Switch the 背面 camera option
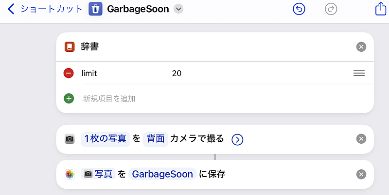Image resolution: width=389 pixels, height=195 pixels. [156, 139]
